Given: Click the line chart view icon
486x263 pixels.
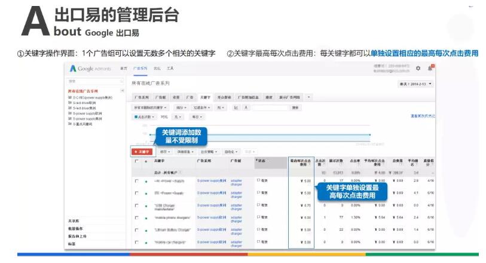Looking at the screenshot, I should [236, 108].
